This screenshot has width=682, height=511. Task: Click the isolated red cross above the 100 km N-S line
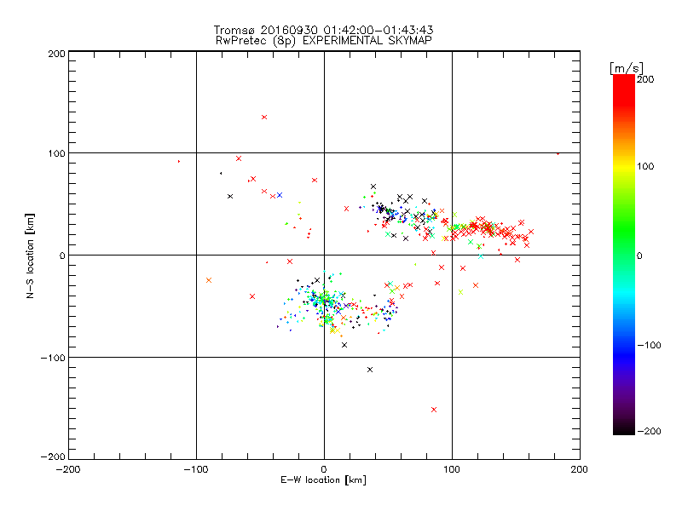pyautogui.click(x=264, y=117)
